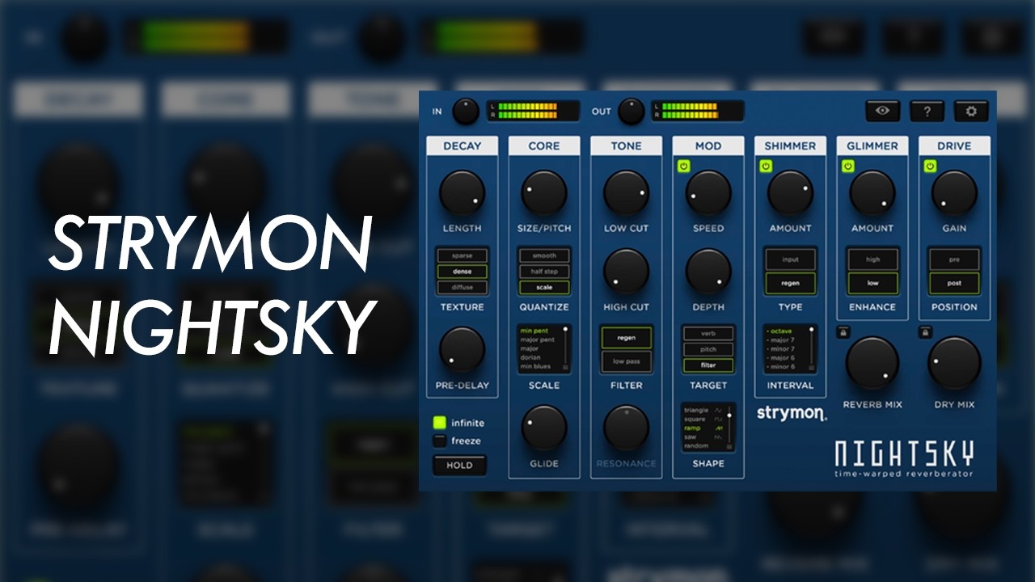This screenshot has height=582, width=1035.
Task: Set drive position to pre
Action: (x=954, y=259)
